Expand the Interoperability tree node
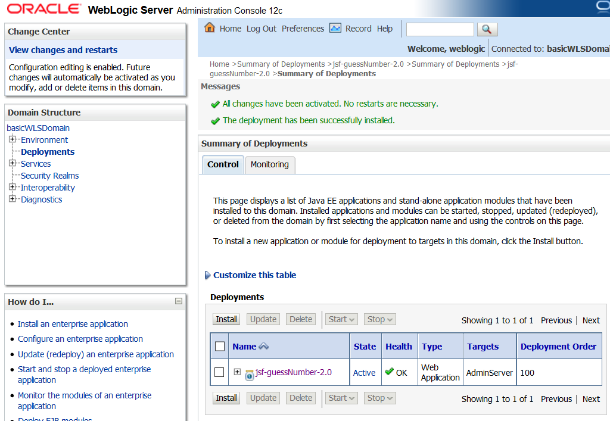 point(13,187)
